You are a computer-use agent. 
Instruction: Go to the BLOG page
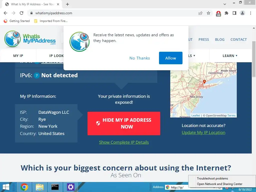[x=219, y=39]
